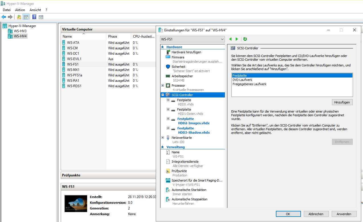Screen dimensions: 363x222
Task: Select the Hardware hinzufügen icon
Action: click(168, 52)
